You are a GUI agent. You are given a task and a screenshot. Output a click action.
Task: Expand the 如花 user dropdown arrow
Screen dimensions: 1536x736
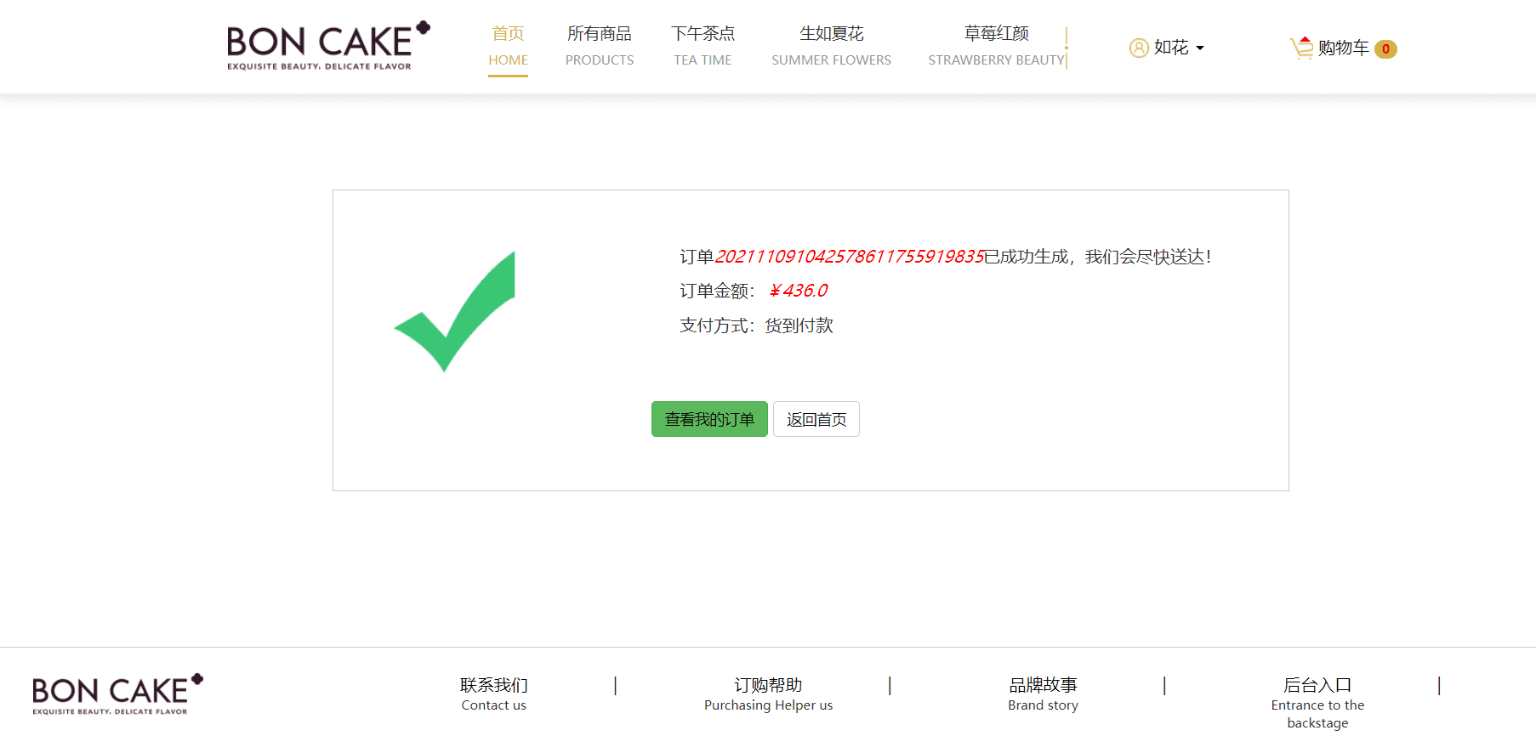(x=1200, y=48)
